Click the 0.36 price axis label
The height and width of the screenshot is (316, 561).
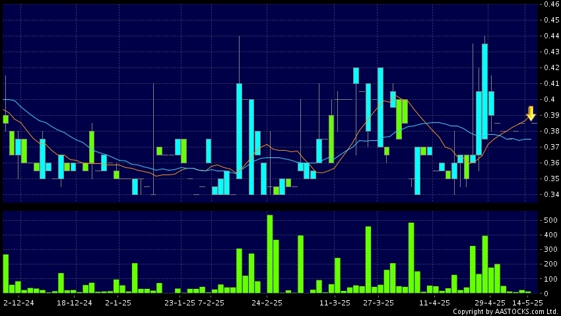click(552, 163)
